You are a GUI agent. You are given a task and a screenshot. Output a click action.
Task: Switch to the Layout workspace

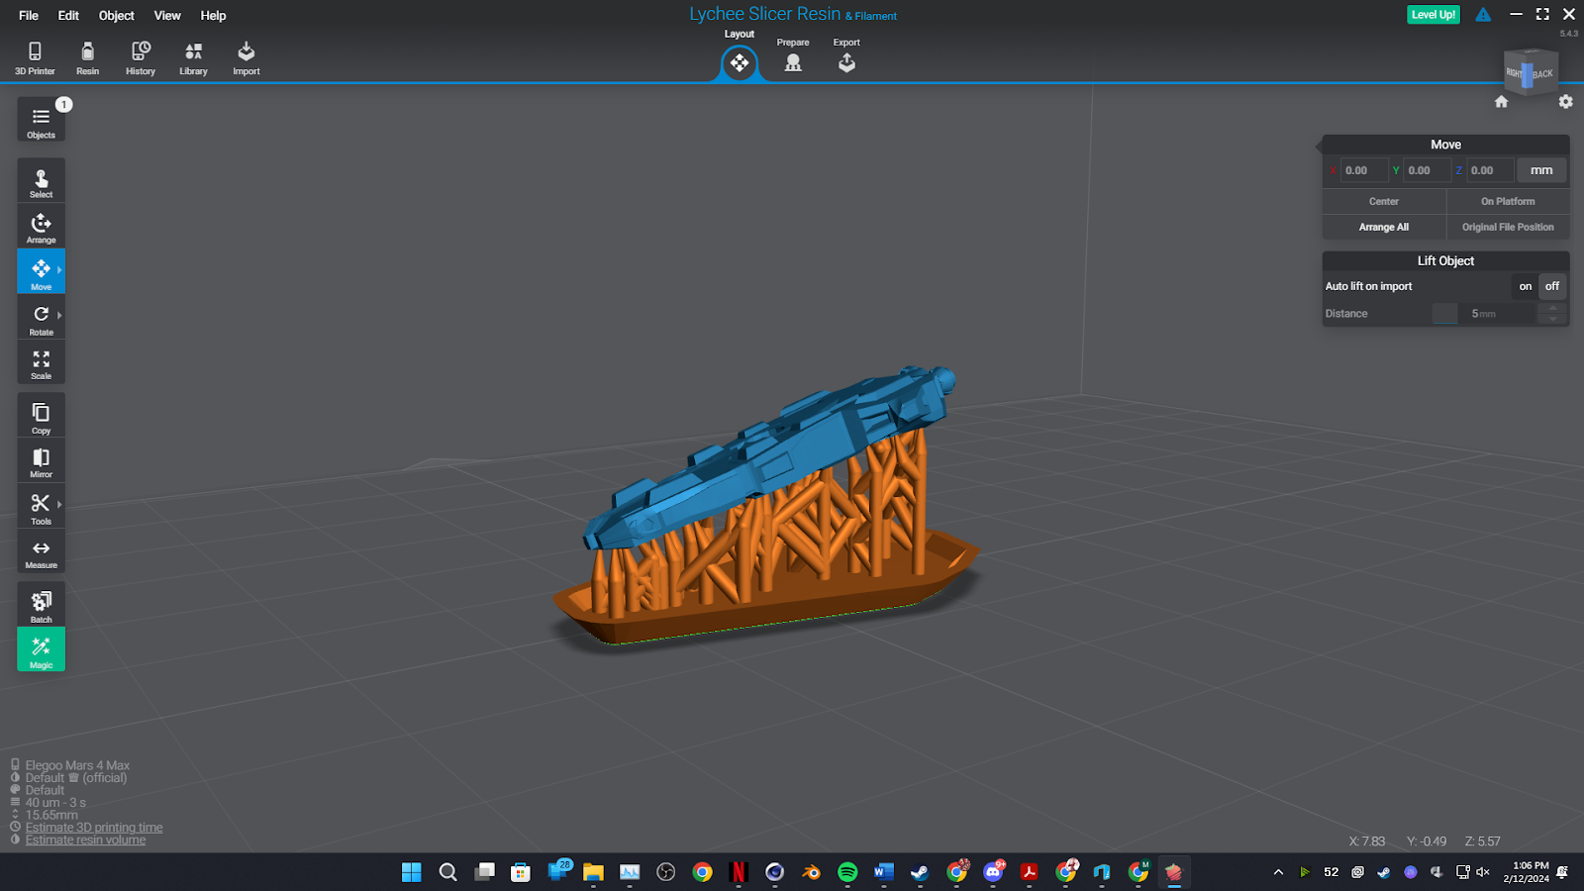click(740, 63)
